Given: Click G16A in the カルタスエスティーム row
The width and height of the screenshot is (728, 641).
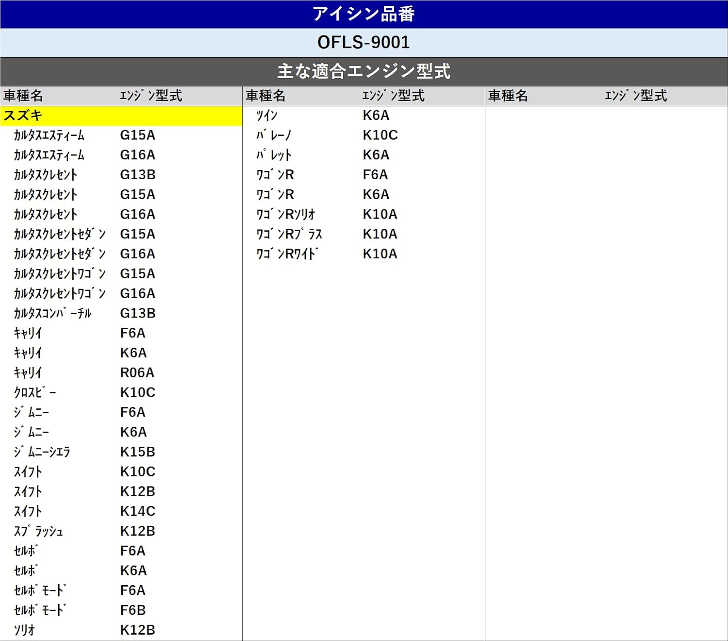Looking at the screenshot, I should 138,155.
